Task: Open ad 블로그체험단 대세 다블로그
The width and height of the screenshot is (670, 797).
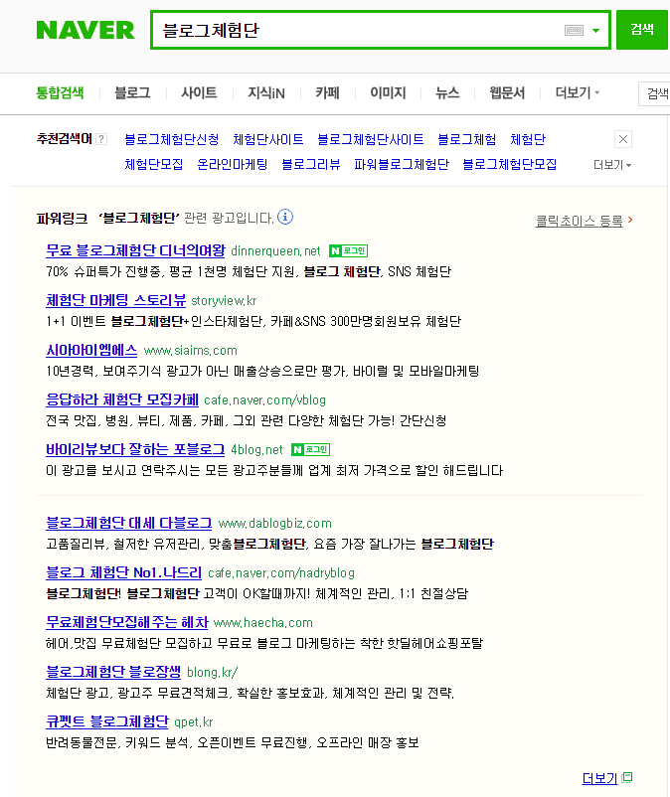Action: [x=128, y=523]
